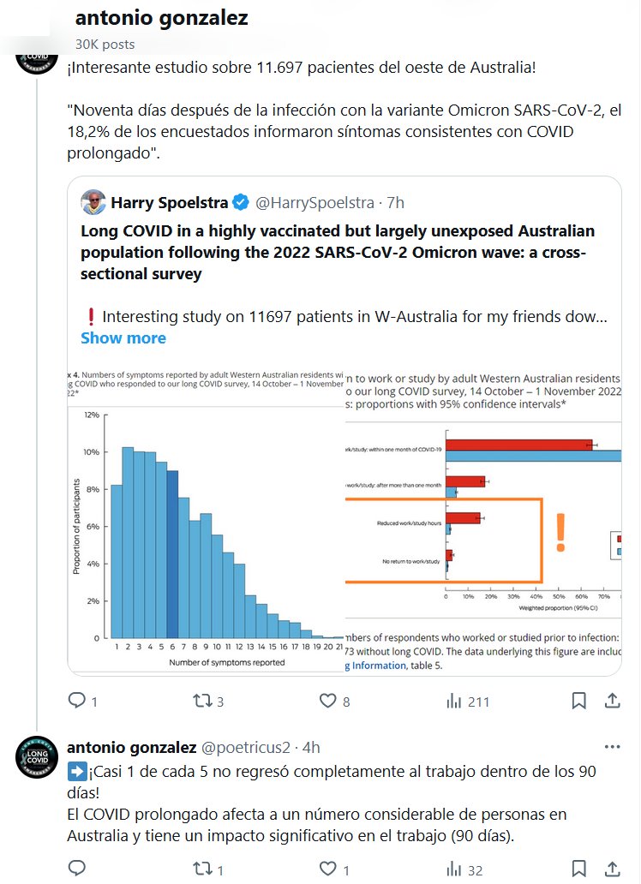
Task: Click Harry Spoelstra's avatar in quoted post
Action: click(93, 203)
